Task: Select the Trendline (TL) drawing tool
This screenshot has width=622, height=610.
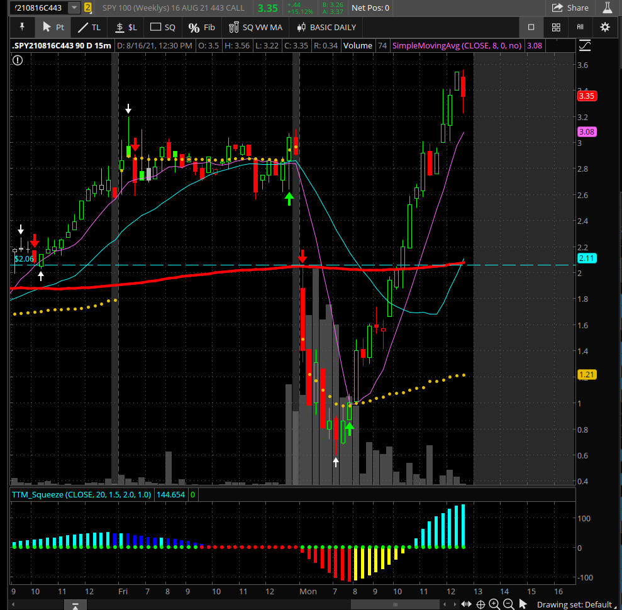Action: [x=89, y=27]
